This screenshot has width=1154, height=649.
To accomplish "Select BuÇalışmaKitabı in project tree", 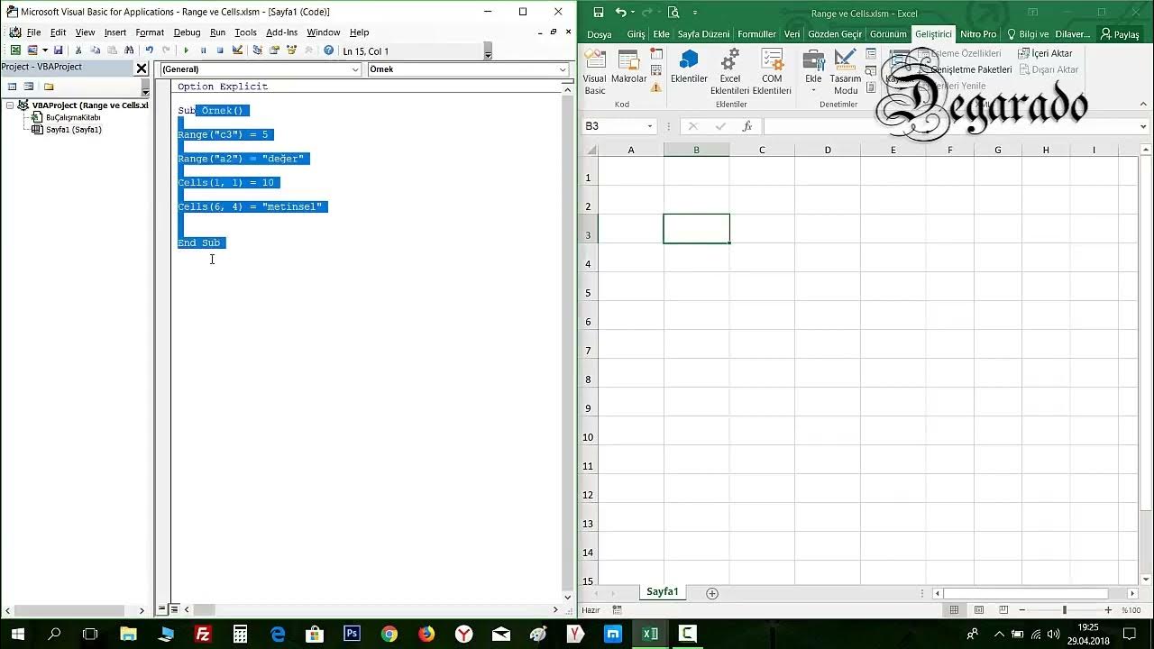I will click(x=73, y=117).
